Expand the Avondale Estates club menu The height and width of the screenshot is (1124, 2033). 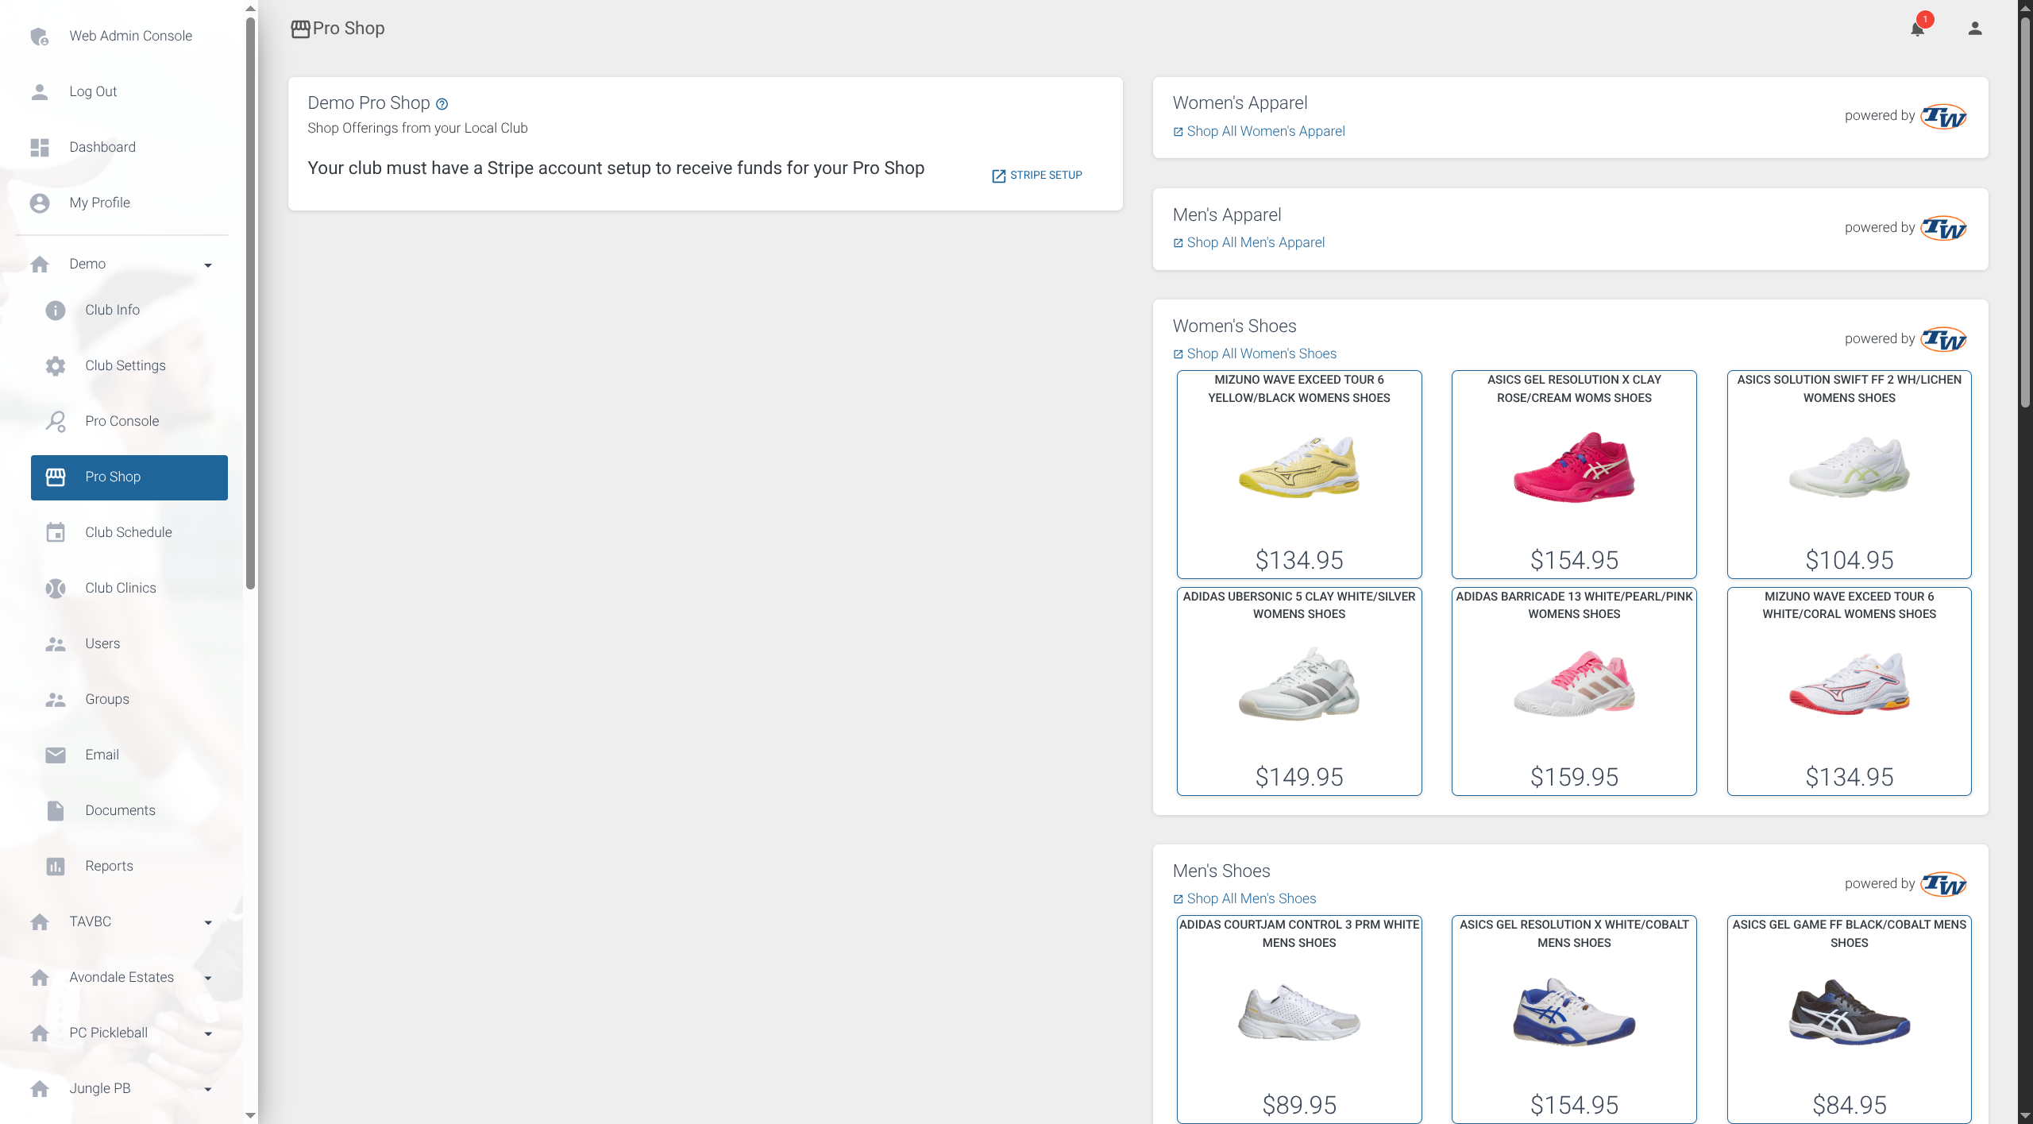coord(208,979)
